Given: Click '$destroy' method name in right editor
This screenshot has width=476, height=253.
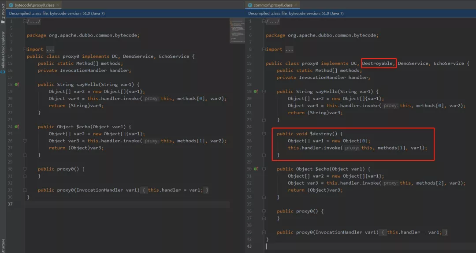Looking at the screenshot, I should (320, 134).
